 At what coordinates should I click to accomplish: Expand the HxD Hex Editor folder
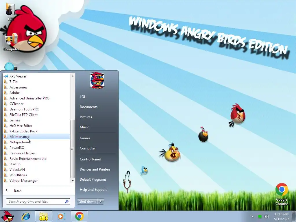pos(36,125)
